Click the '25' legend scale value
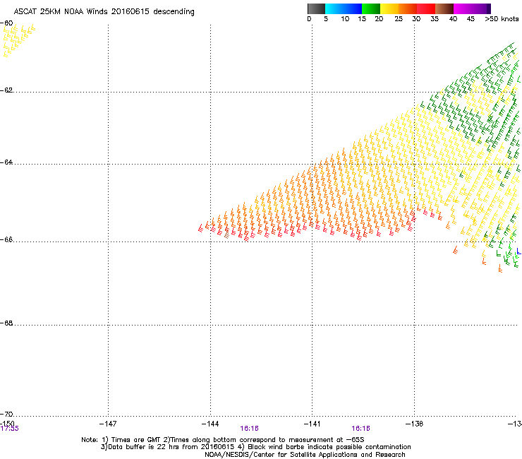This screenshot has height=459, width=522. (x=399, y=18)
